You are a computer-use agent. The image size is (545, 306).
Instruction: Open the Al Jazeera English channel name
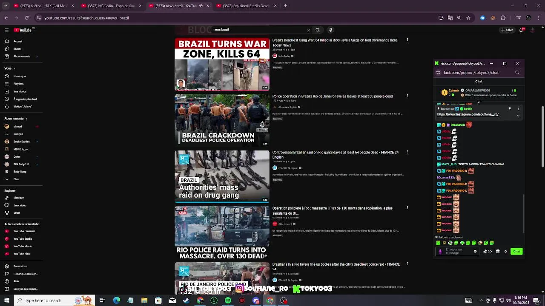pyautogui.click(x=288, y=107)
